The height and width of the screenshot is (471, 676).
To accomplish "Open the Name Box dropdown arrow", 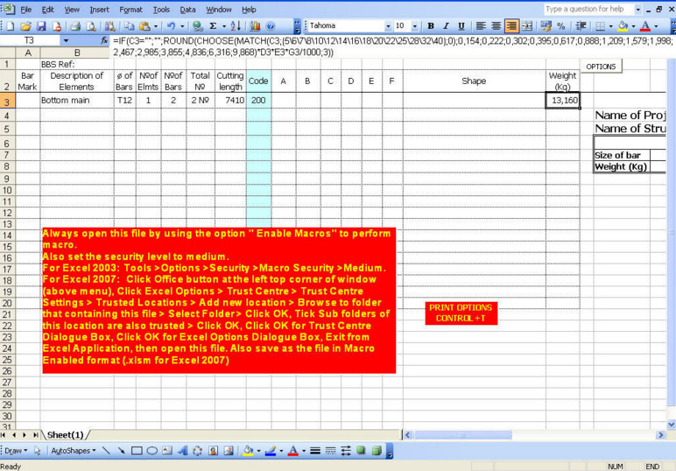I will 65,40.
